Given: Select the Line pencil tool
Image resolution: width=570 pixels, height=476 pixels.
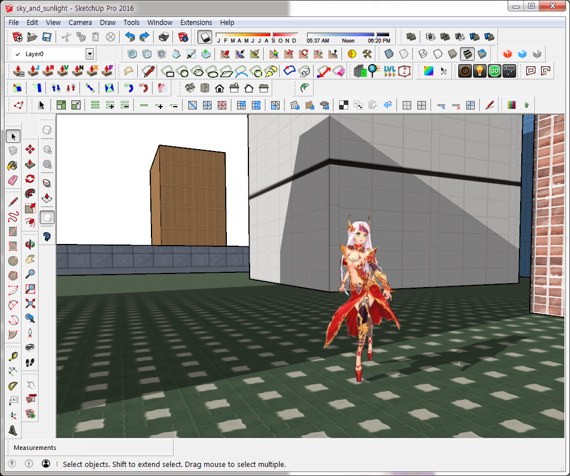Looking at the screenshot, I should 12,202.
